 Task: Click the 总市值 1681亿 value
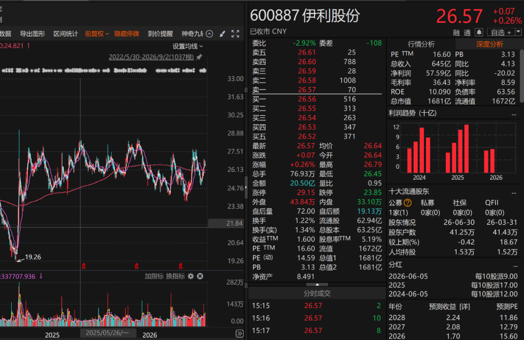tap(440, 102)
